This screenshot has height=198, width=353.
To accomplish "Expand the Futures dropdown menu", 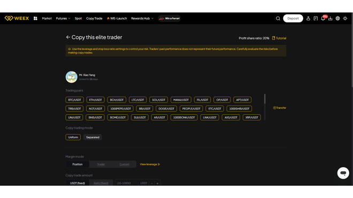I will click(x=63, y=19).
